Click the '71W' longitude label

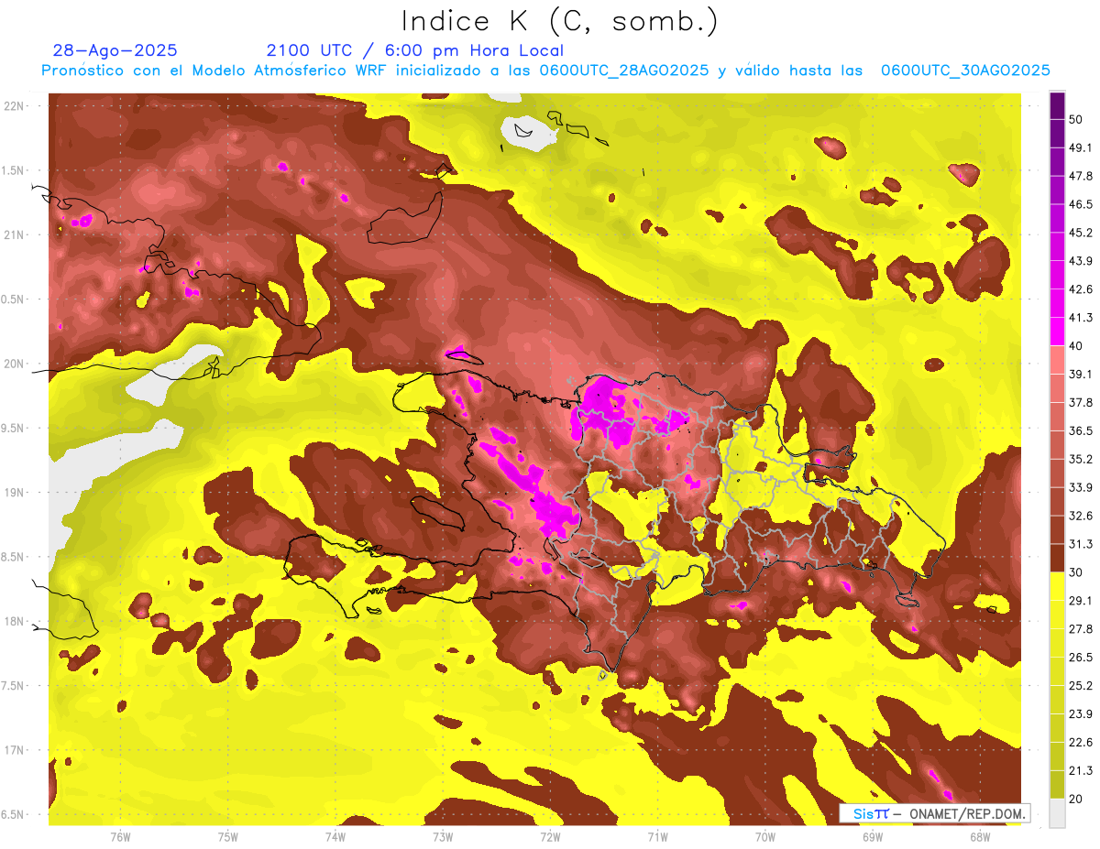coord(657,836)
